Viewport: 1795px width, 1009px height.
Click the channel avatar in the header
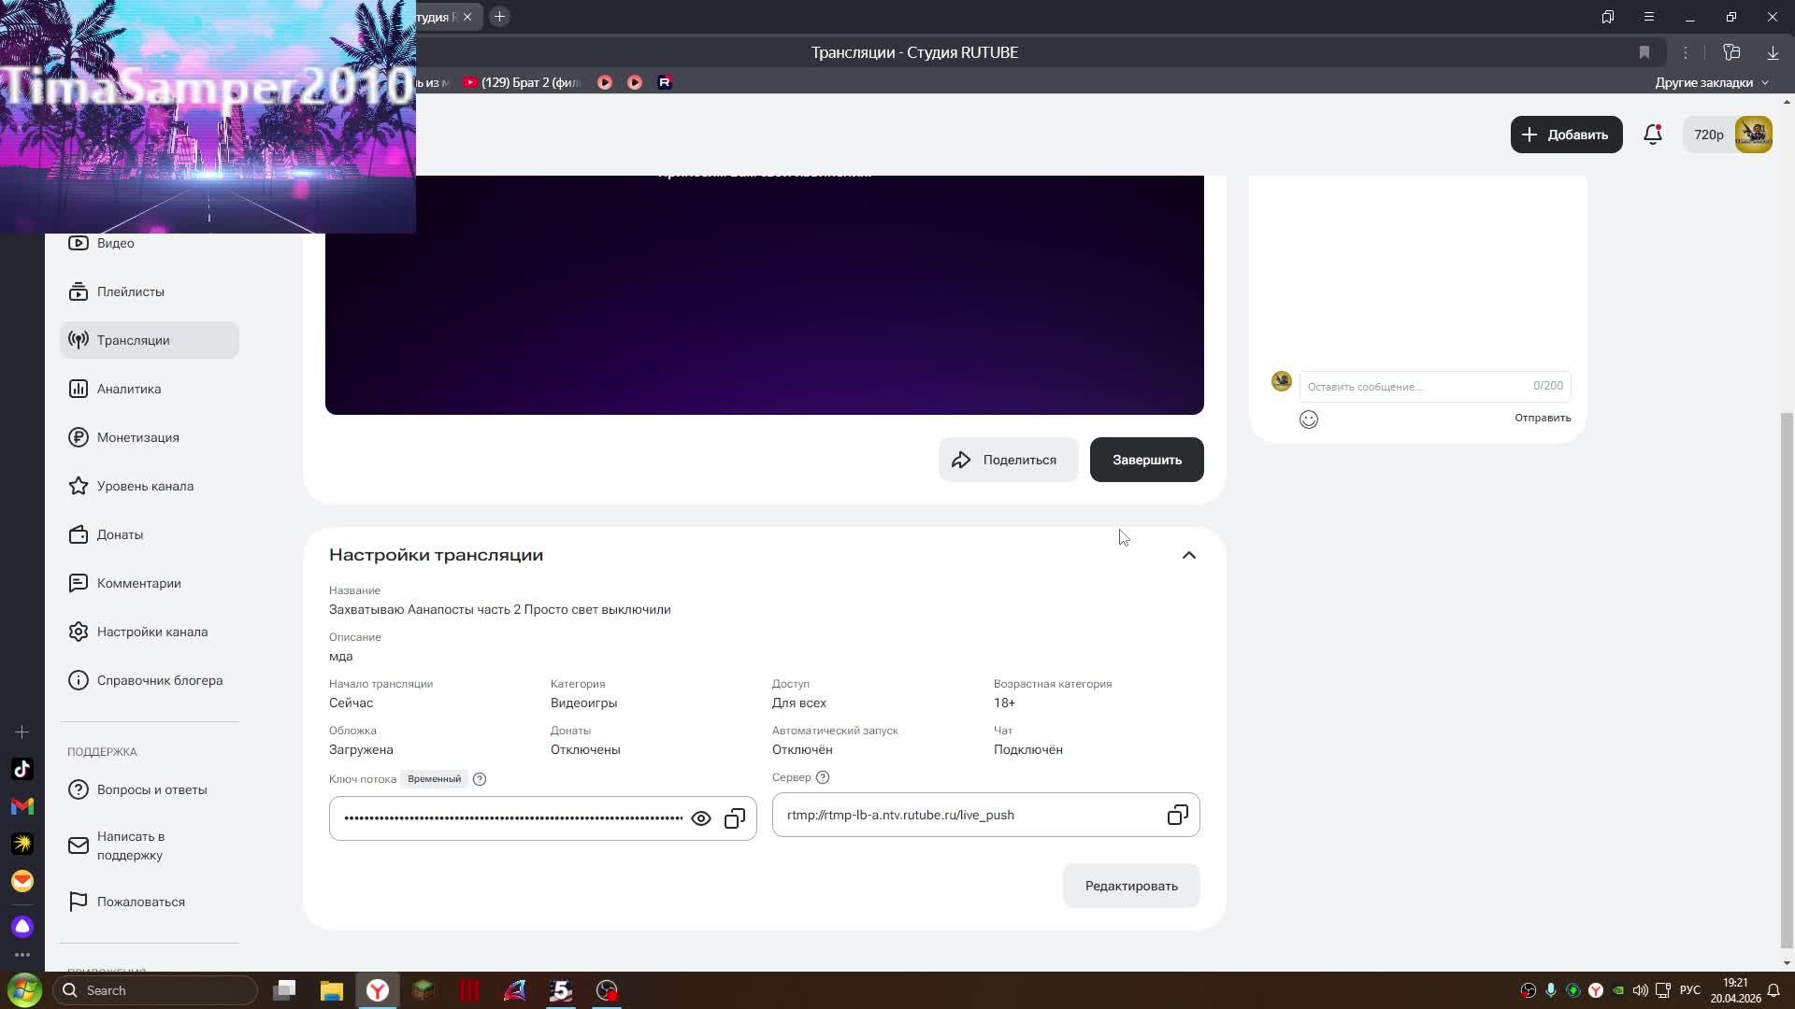[1753, 135]
